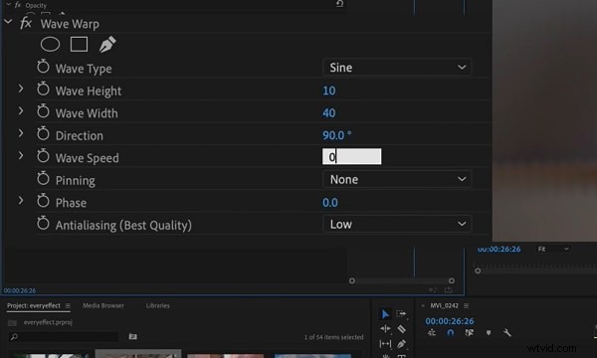
Task: Select the Razor tool
Action: 401,329
